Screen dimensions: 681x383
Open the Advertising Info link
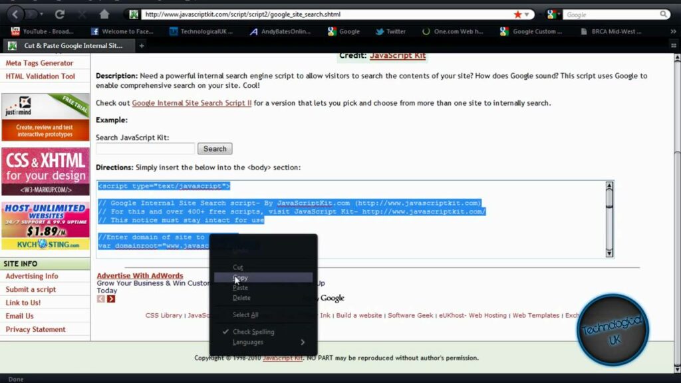32,276
